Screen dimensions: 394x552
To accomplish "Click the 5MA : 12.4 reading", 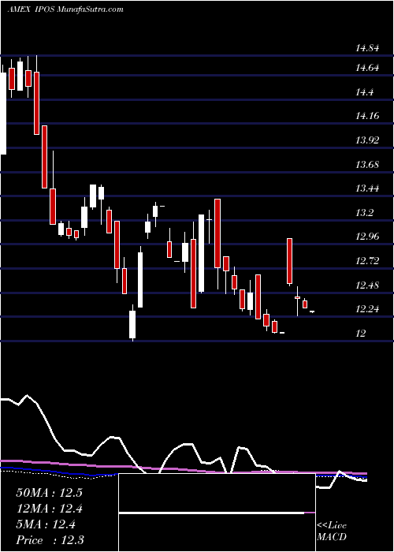I will (x=46, y=524).
